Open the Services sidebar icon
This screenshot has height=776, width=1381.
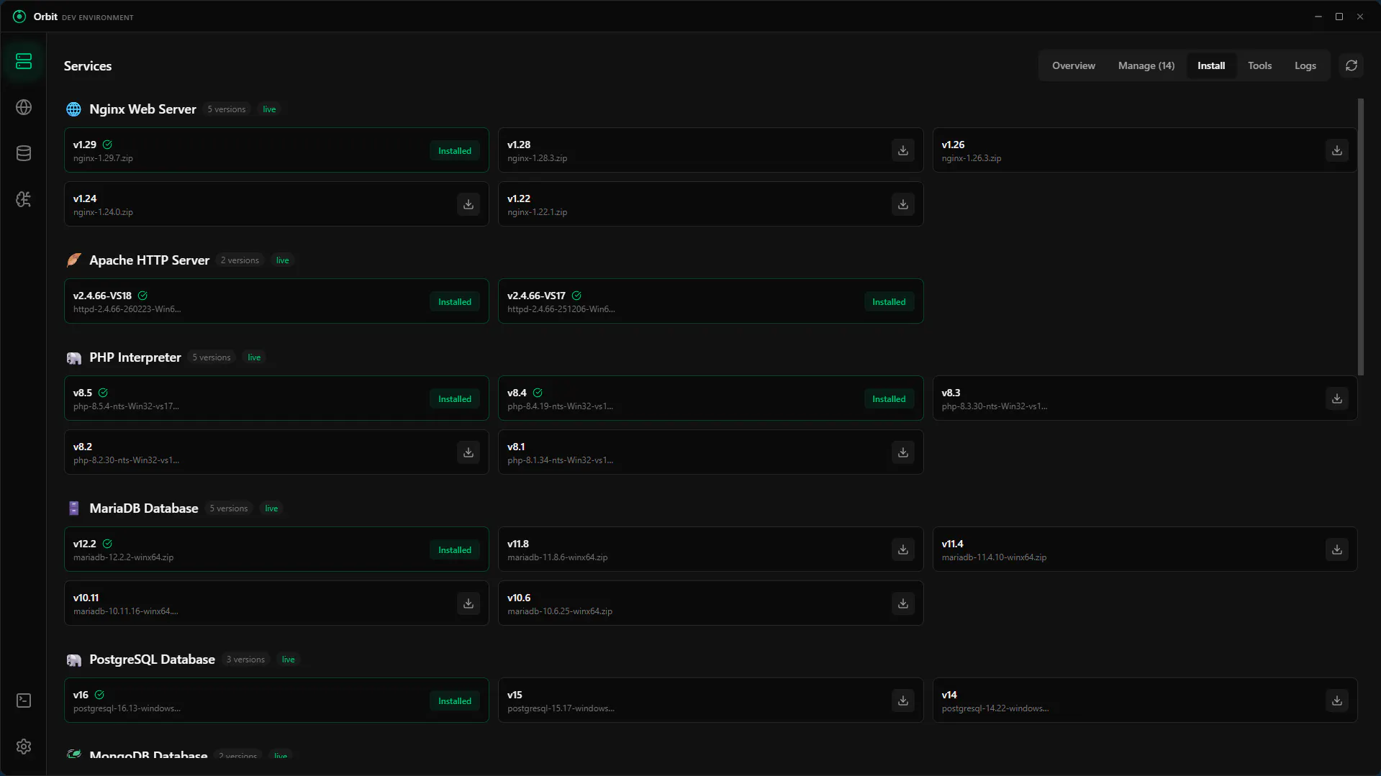(x=24, y=61)
